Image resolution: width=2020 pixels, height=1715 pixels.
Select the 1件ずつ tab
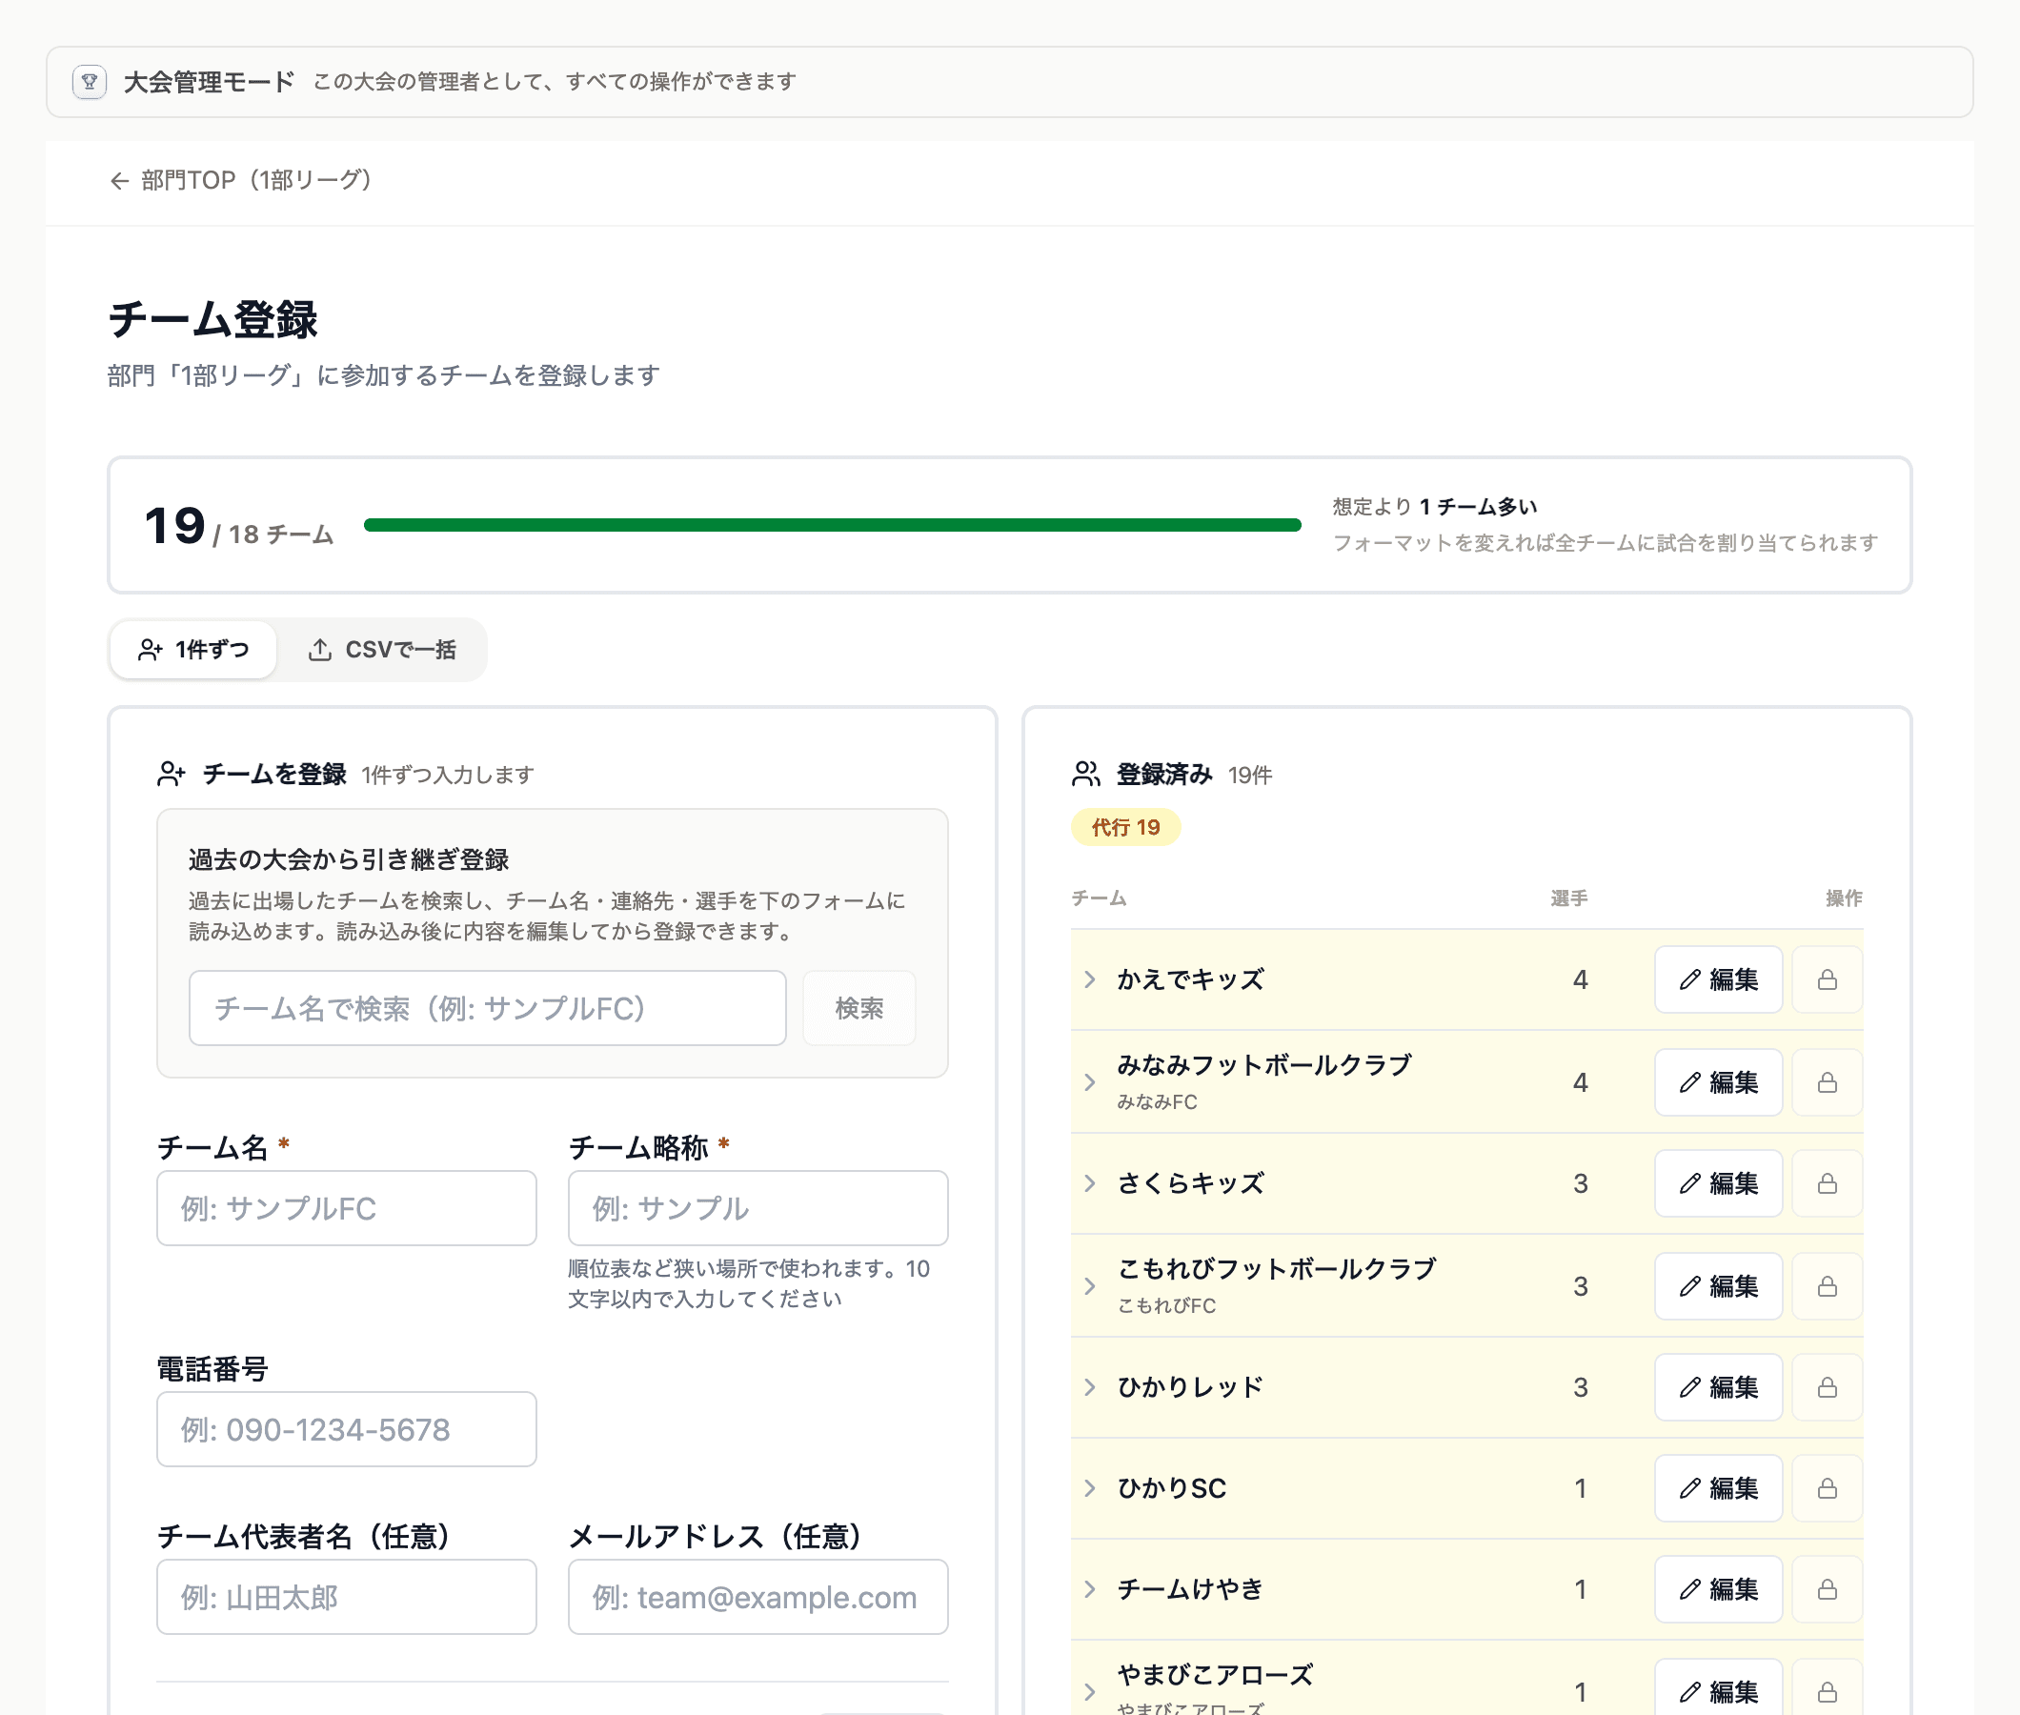tap(193, 650)
